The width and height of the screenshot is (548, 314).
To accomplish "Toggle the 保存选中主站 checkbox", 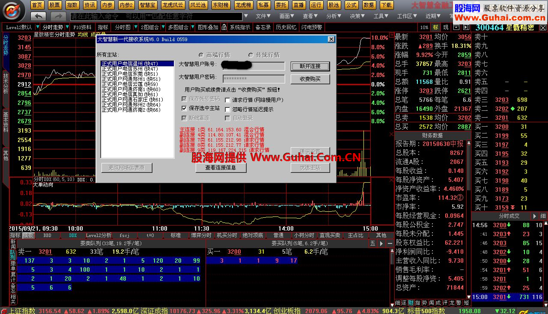I will click(185, 108).
